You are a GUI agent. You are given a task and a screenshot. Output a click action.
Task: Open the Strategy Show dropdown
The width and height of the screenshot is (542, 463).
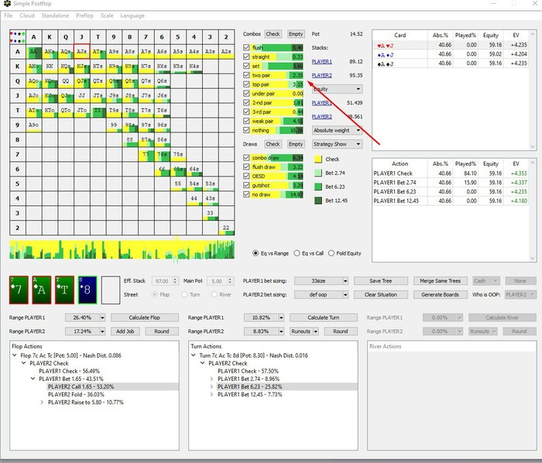[337, 144]
